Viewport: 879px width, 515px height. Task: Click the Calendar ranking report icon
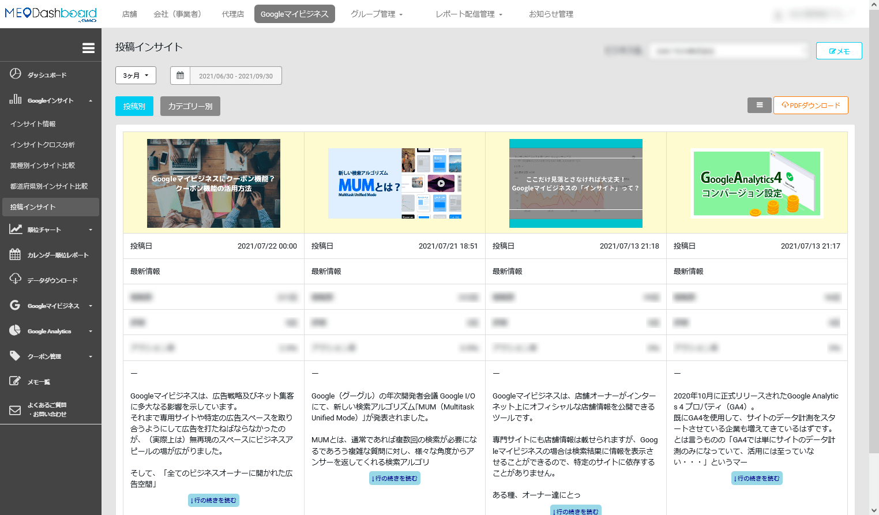pos(16,254)
